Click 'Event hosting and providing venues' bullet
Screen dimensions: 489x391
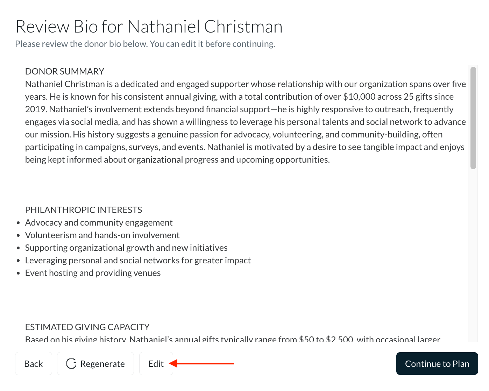click(x=93, y=273)
